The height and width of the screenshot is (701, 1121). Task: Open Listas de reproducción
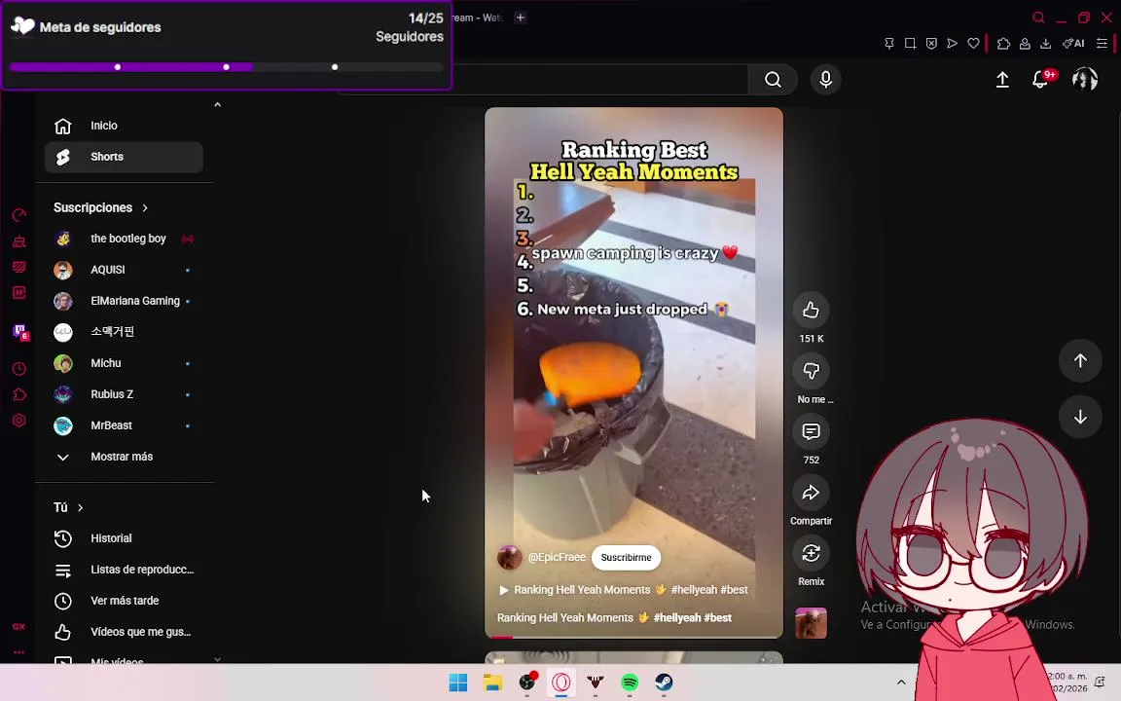click(124, 571)
